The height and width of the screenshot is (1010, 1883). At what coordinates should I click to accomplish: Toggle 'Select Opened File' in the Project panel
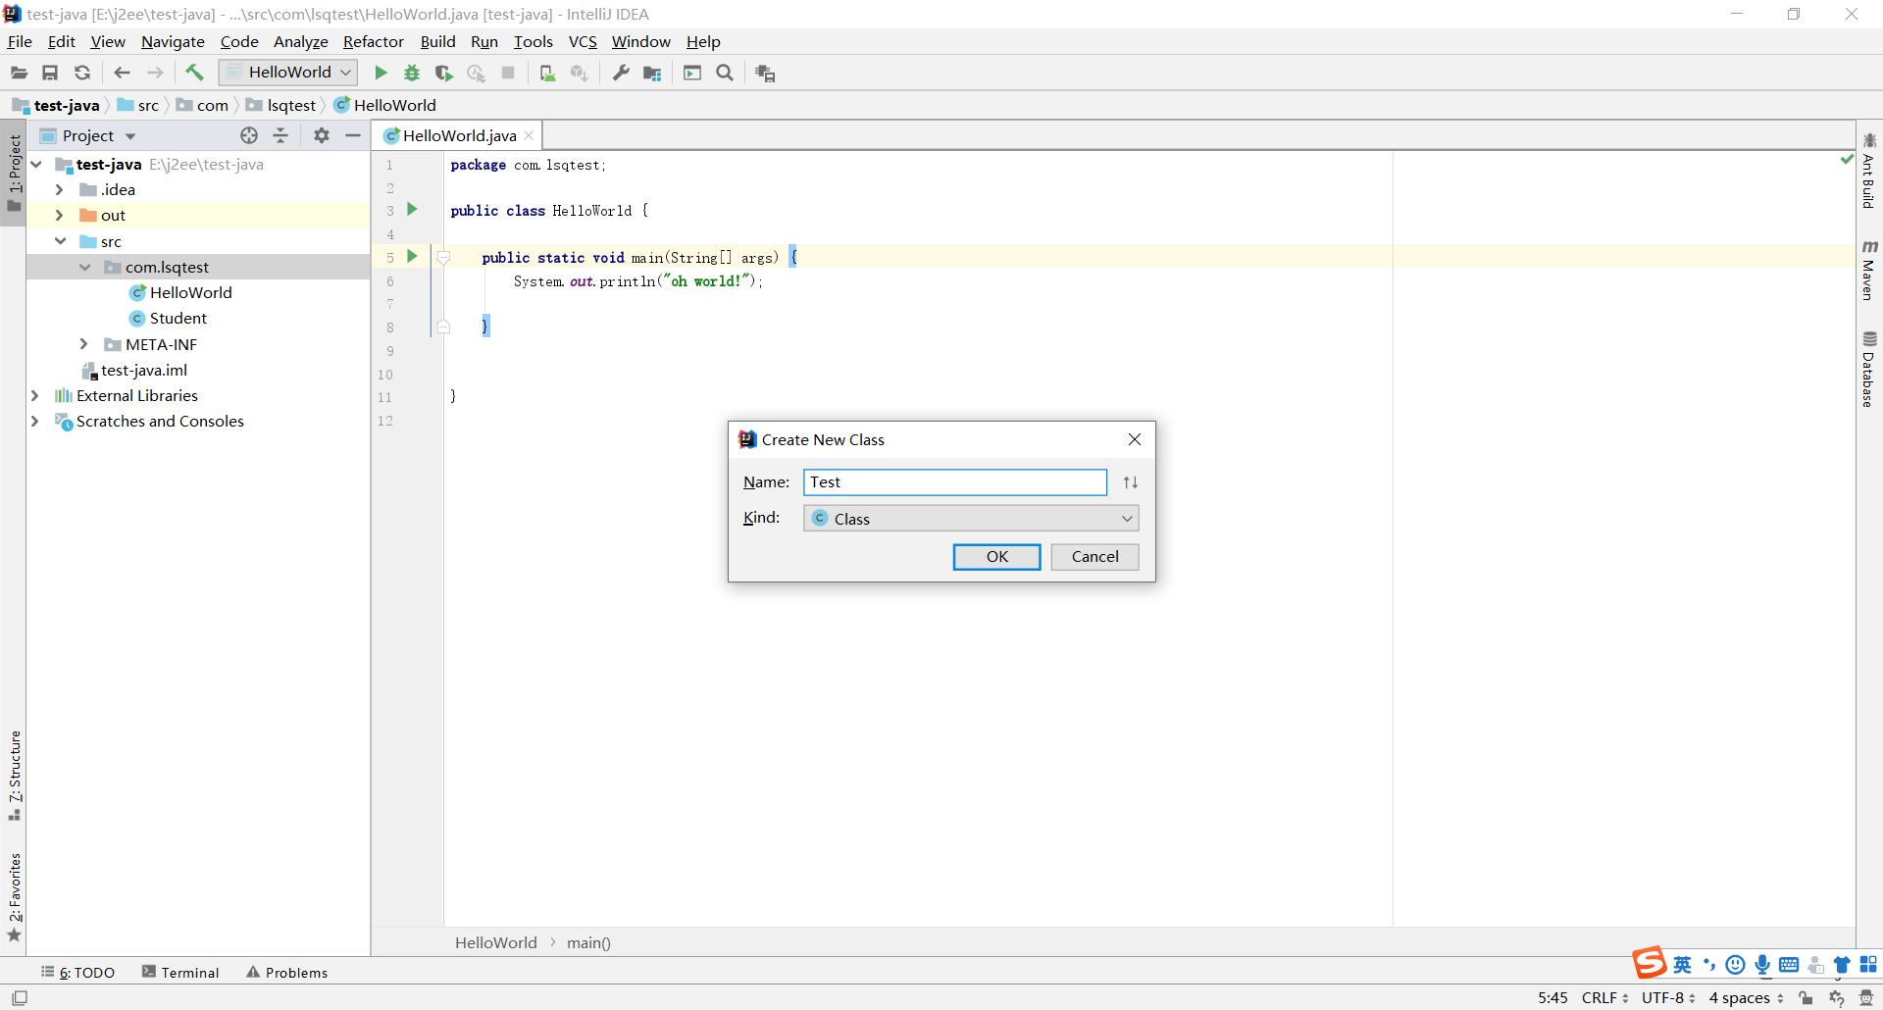tap(248, 135)
